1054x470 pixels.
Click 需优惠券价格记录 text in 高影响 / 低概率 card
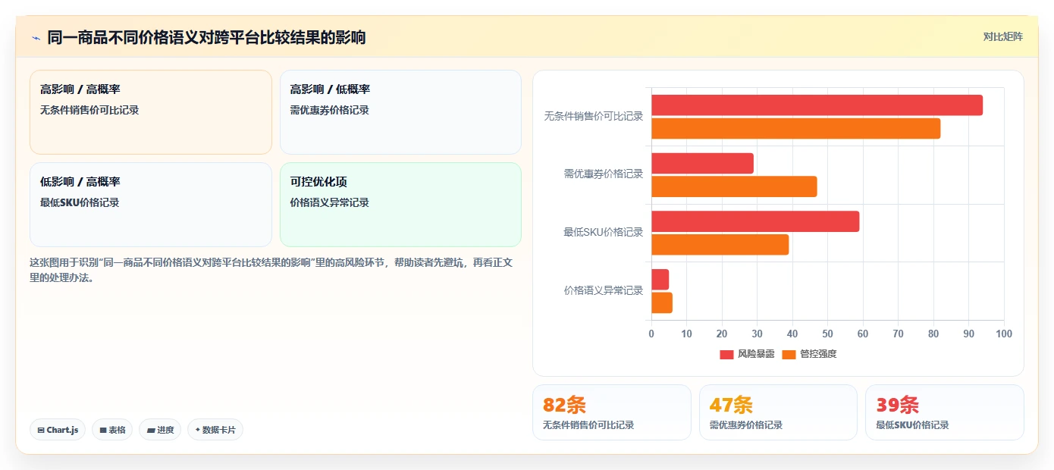point(330,111)
